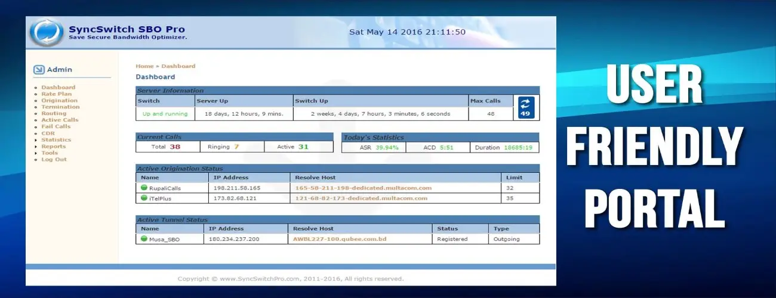The width and height of the screenshot is (776, 298).
Task: Open Routing in the sidebar
Action: [x=54, y=114]
